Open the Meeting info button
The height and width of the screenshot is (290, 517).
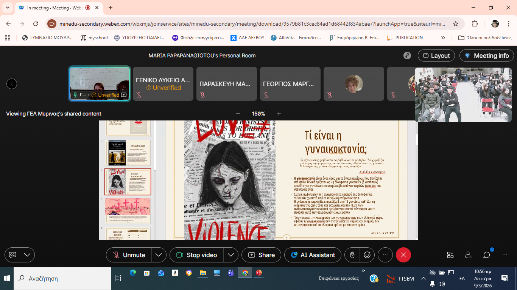point(487,56)
